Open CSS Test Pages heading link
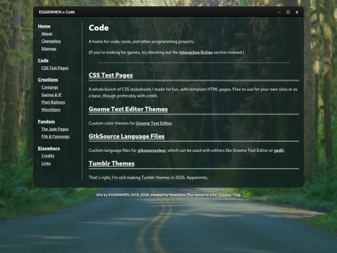 (x=110, y=75)
